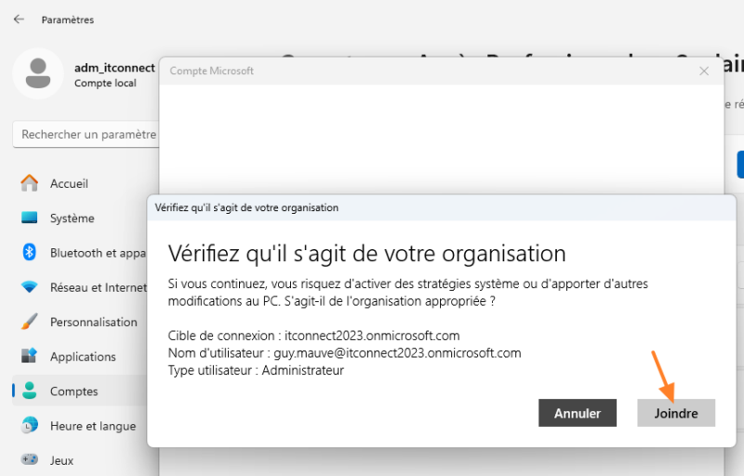Click the large Vérifiez organisation heading
Viewport: 744px width, 476px height.
point(366,254)
